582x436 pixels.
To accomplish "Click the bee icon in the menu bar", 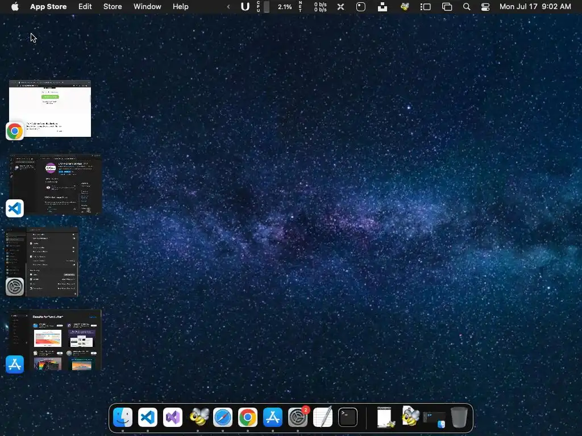I will (405, 6).
